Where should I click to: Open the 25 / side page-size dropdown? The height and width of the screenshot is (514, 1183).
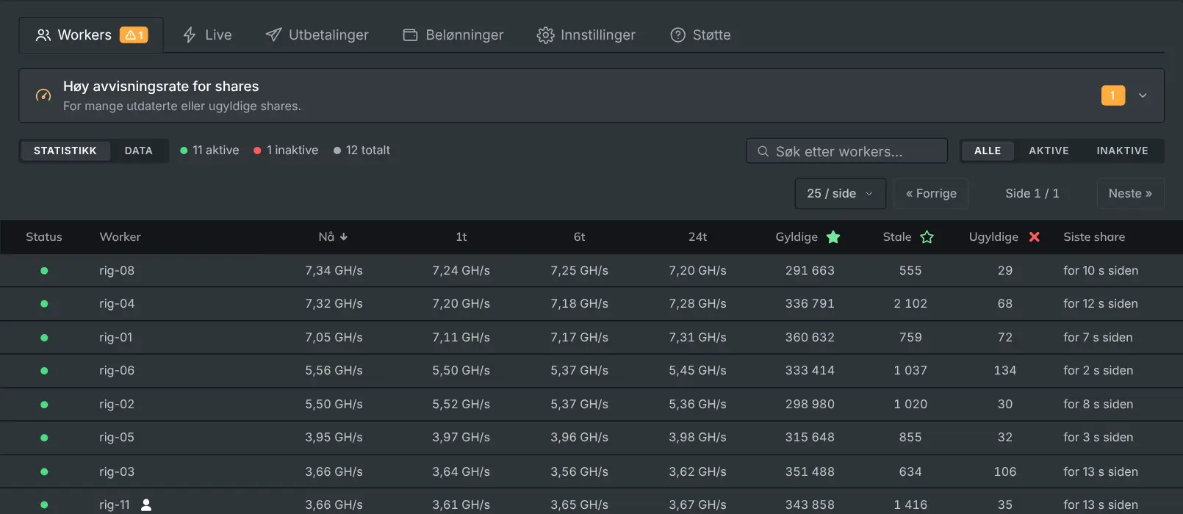(x=840, y=194)
